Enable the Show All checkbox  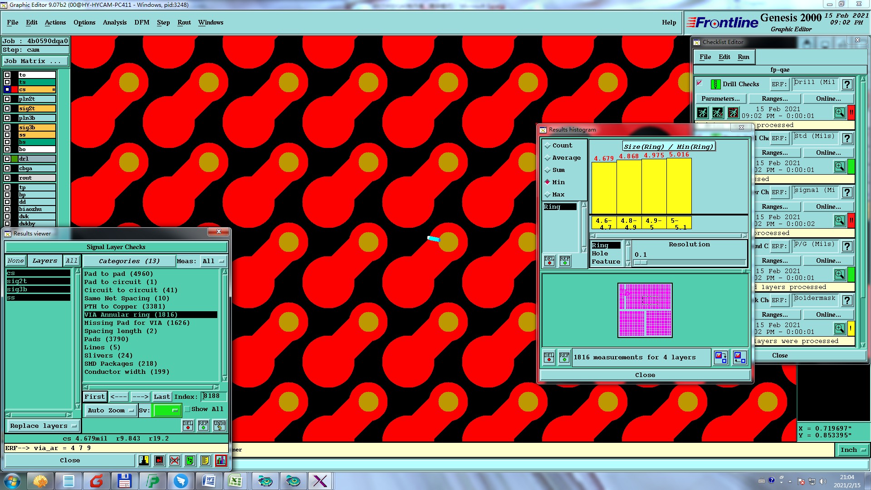coord(187,409)
